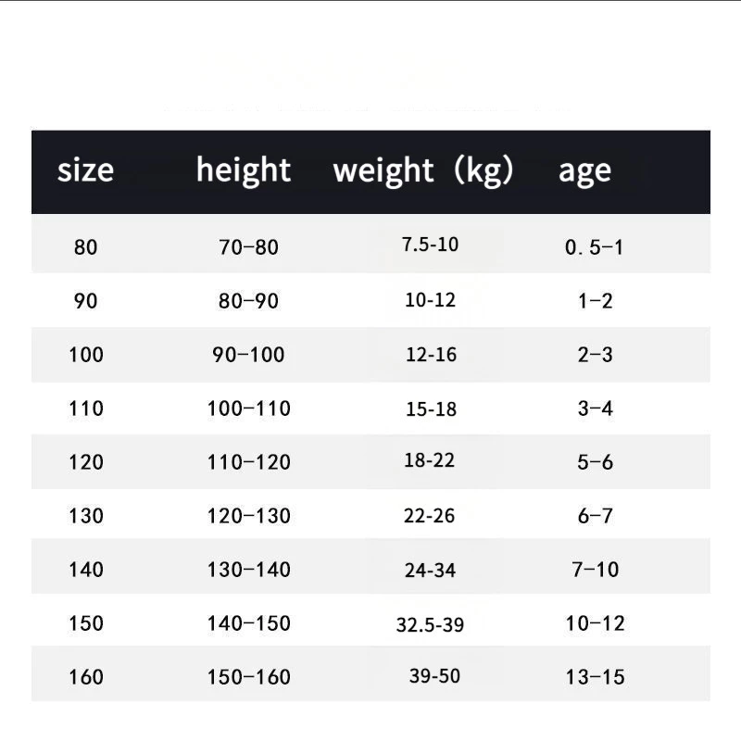The height and width of the screenshot is (741, 741).
Task: Click the height value 150–160
Action: (x=249, y=677)
